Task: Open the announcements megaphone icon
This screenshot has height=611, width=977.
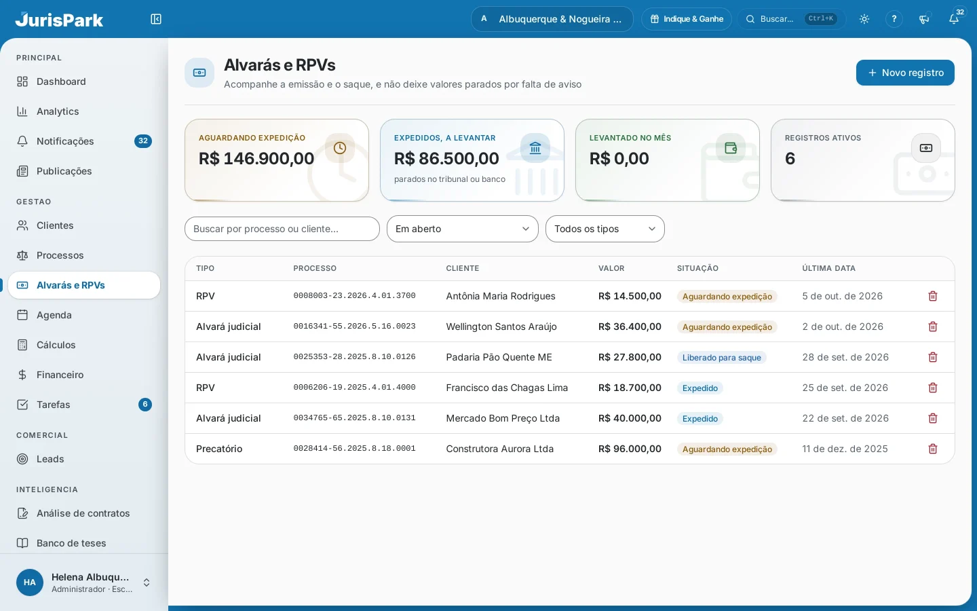Action: pyautogui.click(x=924, y=19)
